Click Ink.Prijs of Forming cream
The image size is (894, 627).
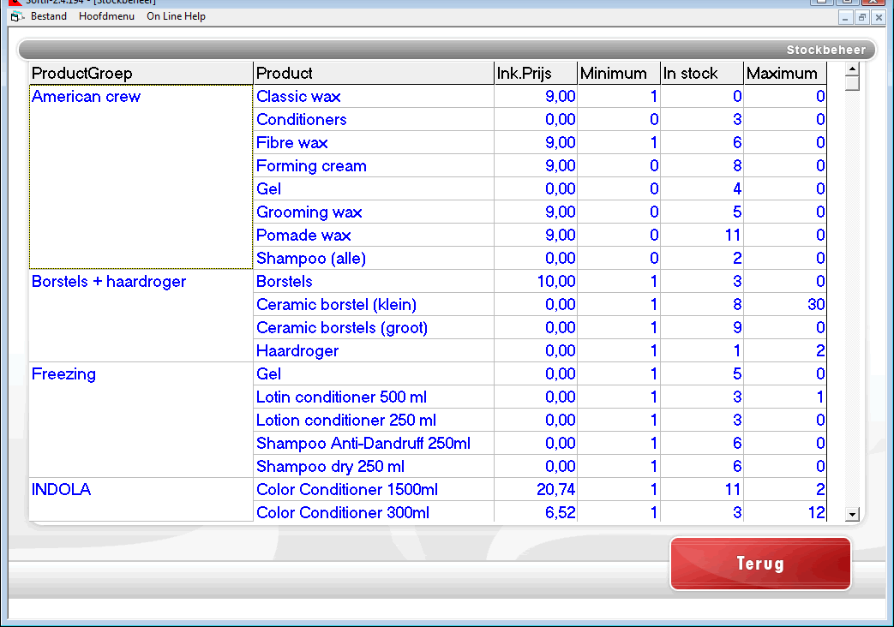(536, 166)
